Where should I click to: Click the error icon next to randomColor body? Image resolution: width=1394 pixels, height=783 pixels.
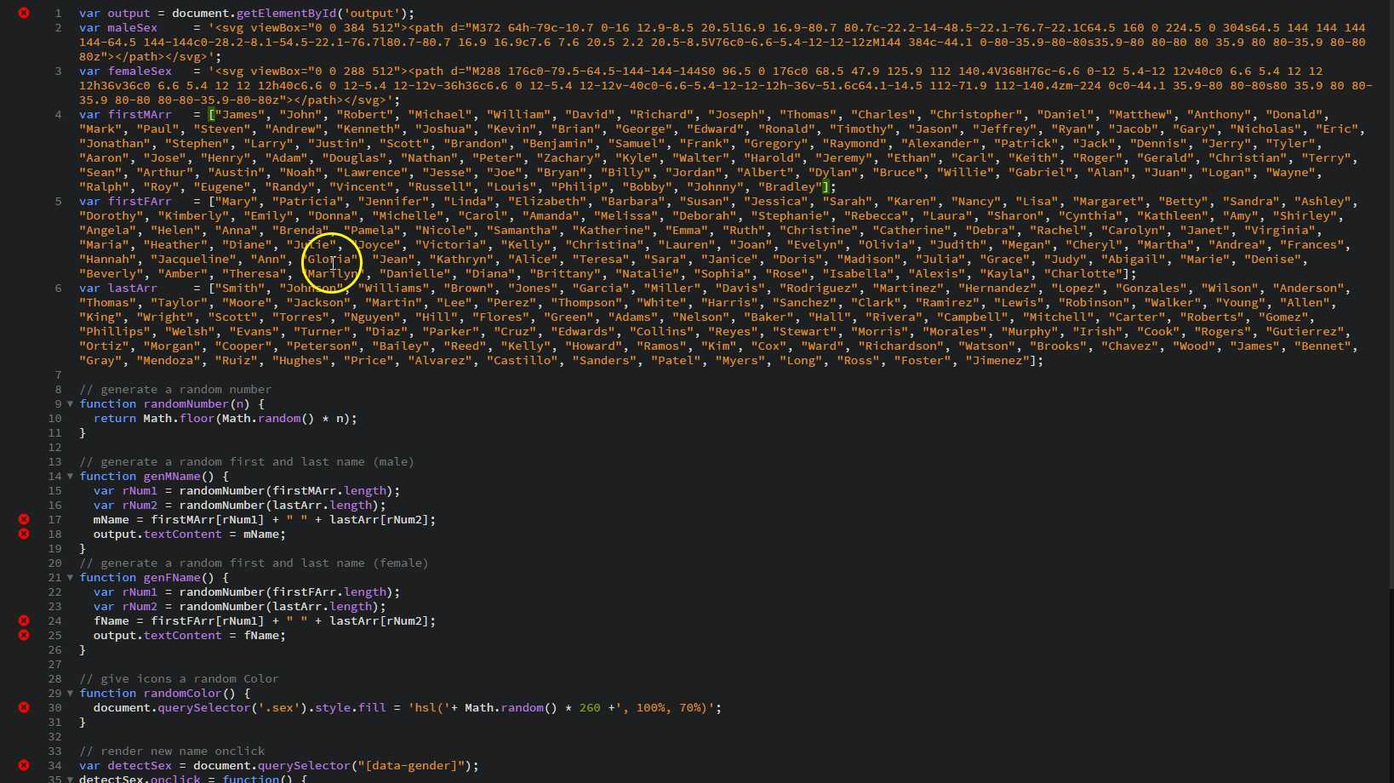click(24, 707)
